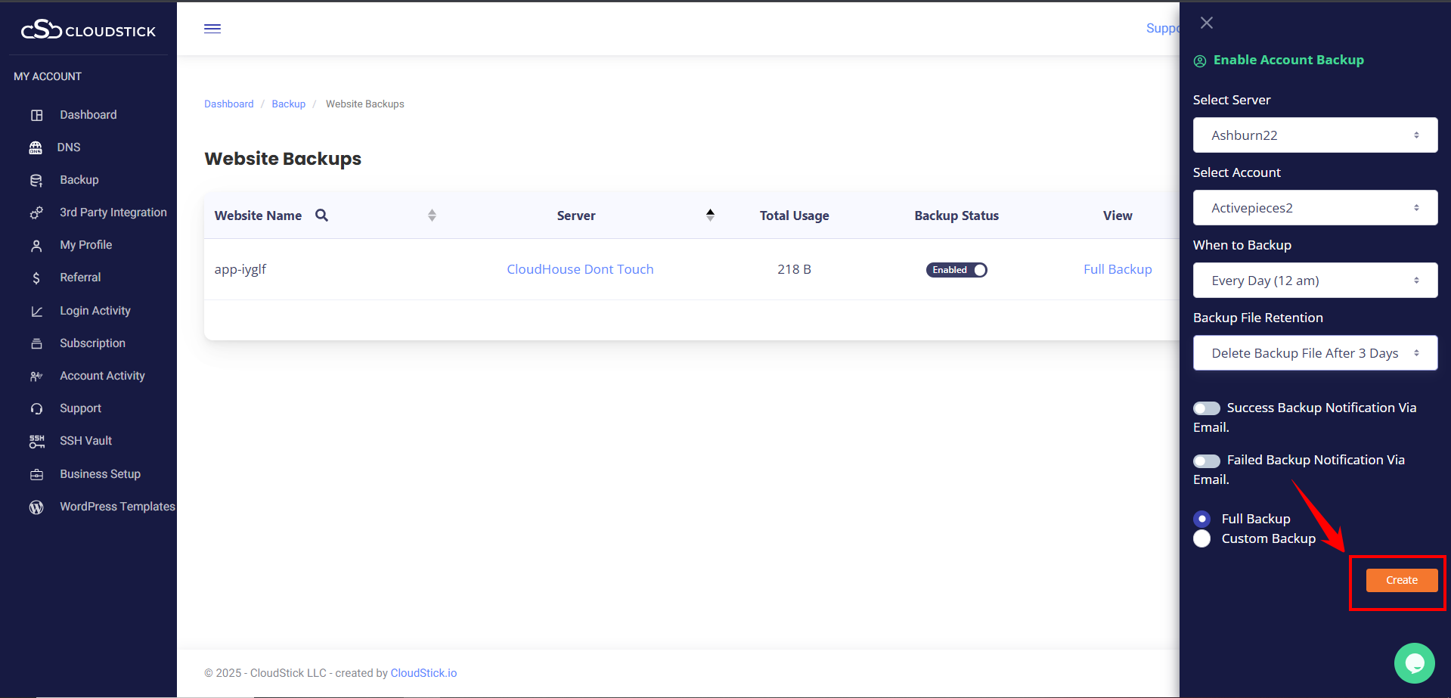The width and height of the screenshot is (1451, 698).
Task: Expand the Select Account dropdown
Action: pos(1315,208)
